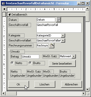This screenshot has width=91, height=97.
Task: Select the Betrag: label
Action: [x=16, y=57]
